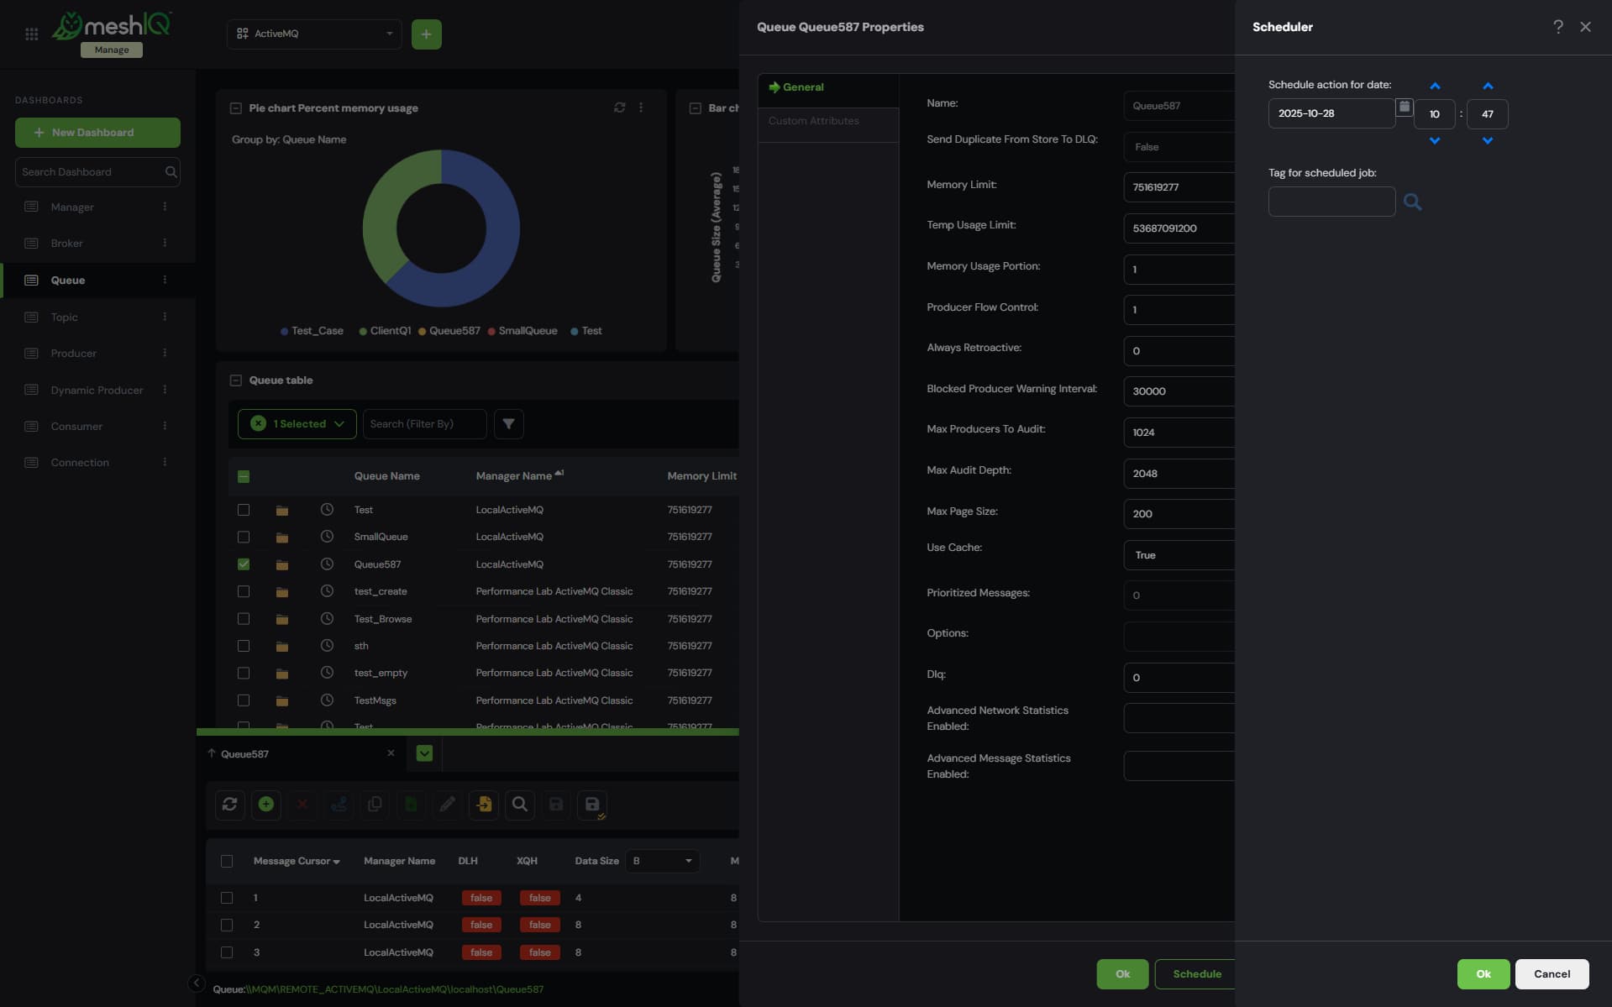
Task: Click the green add message icon
Action: (x=266, y=805)
